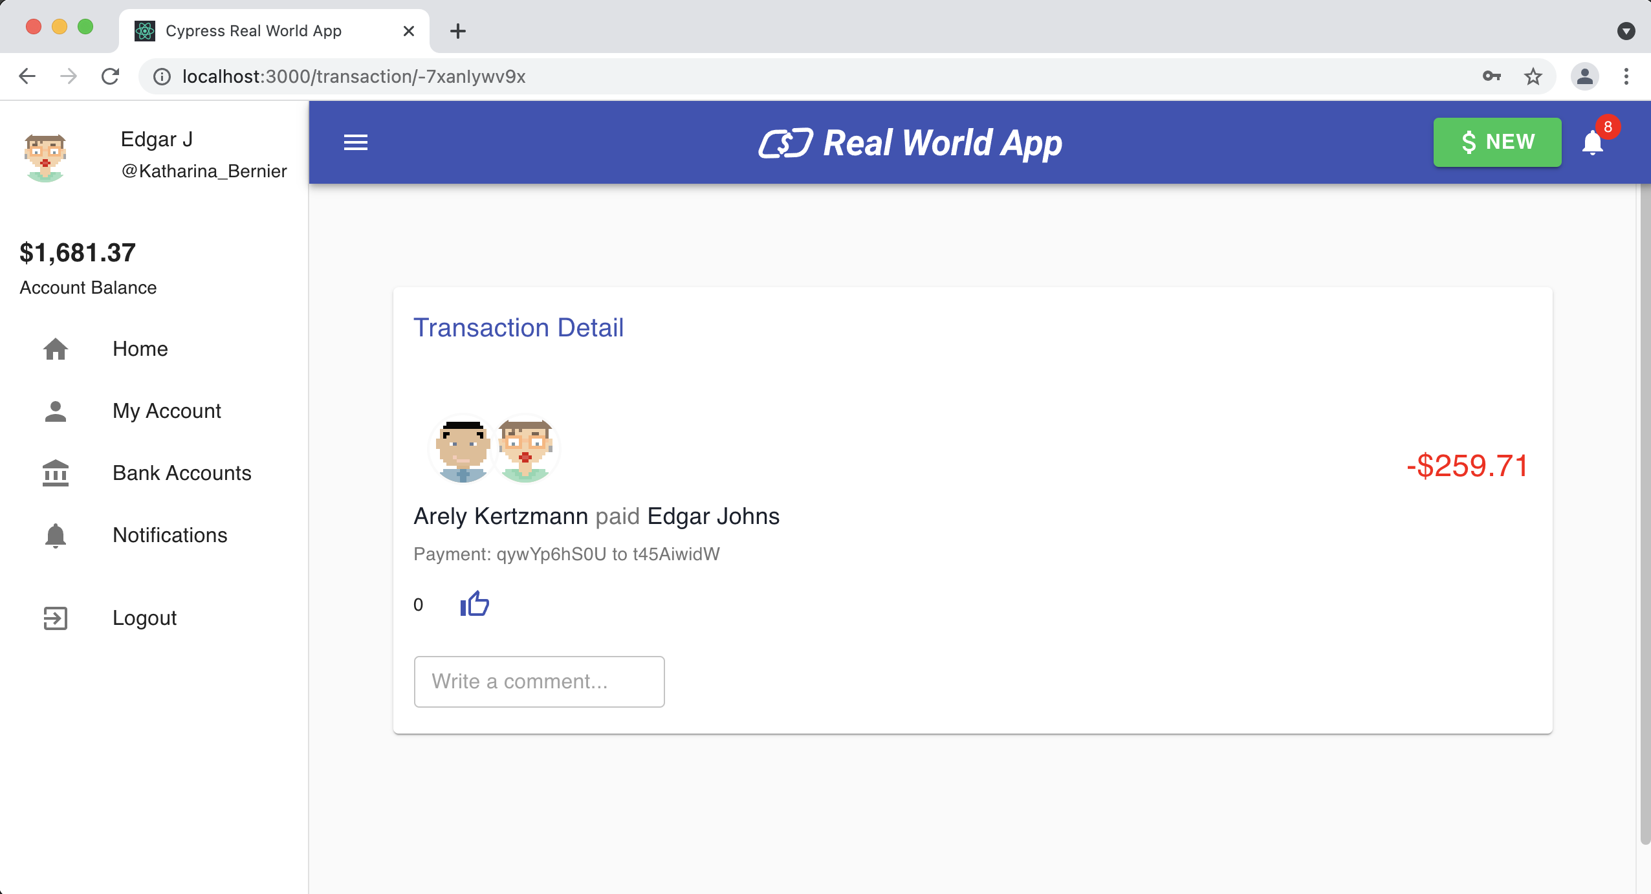
Task: Click Arely Kertzmann's avatar on the transaction
Action: point(459,448)
